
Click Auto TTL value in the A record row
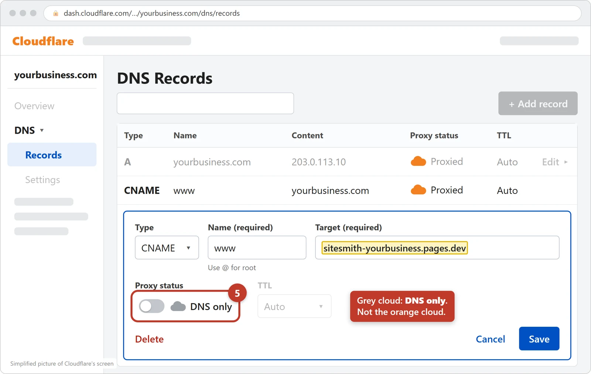[x=507, y=162]
